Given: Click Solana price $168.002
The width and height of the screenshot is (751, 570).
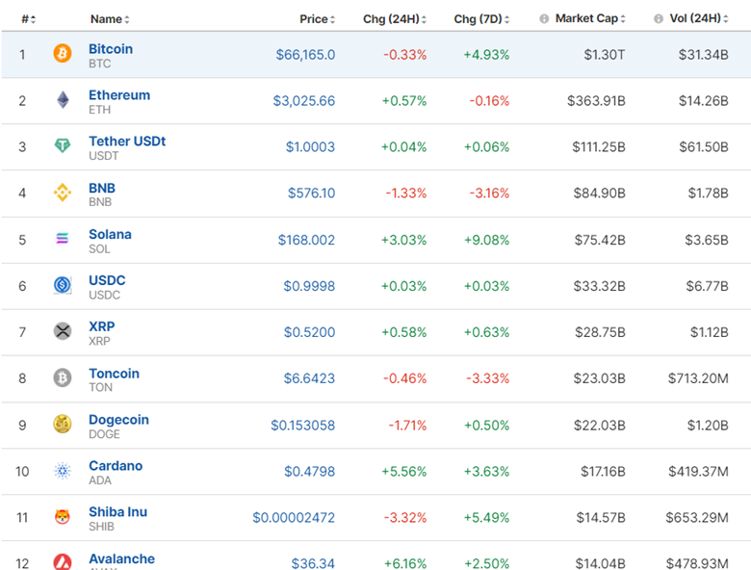Looking at the screenshot, I should 306,240.
